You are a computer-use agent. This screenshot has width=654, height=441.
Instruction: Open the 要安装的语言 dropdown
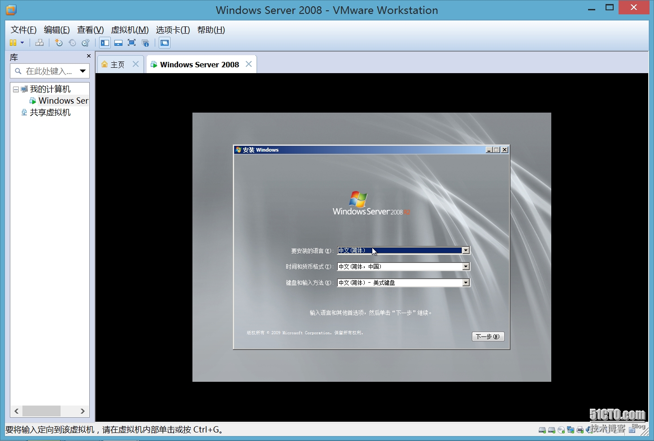coord(466,250)
